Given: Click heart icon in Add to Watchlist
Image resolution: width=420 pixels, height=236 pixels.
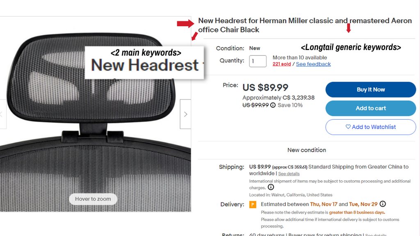Looking at the screenshot, I should tap(348, 127).
